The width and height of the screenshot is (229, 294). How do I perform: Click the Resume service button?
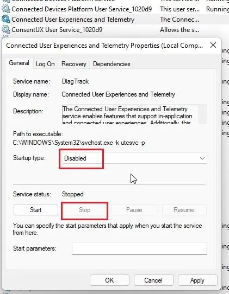(x=184, y=210)
